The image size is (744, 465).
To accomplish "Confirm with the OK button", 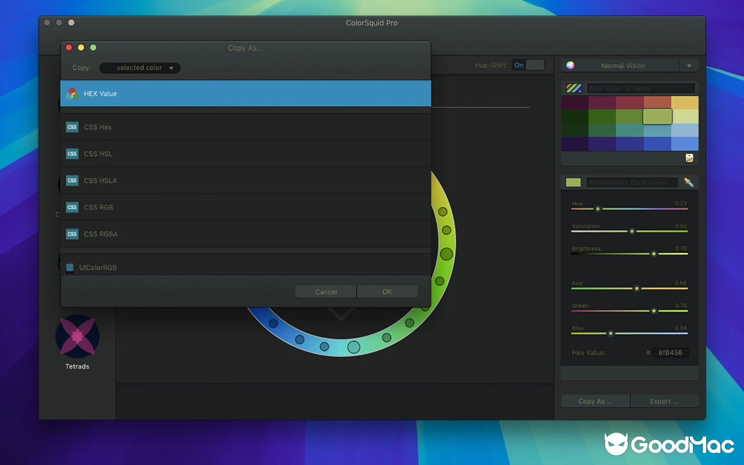I will coord(387,291).
